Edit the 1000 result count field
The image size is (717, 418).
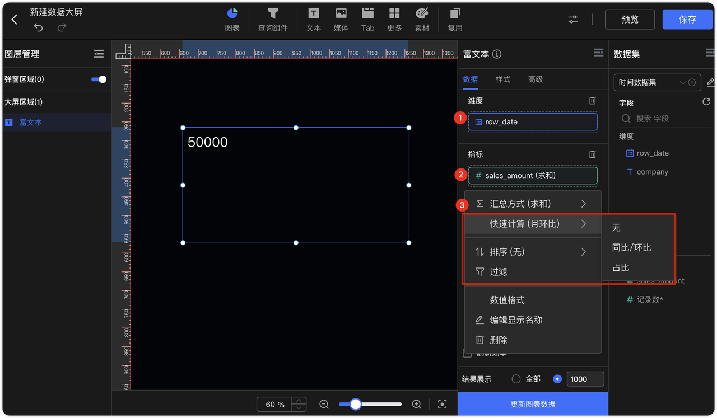tap(585, 379)
